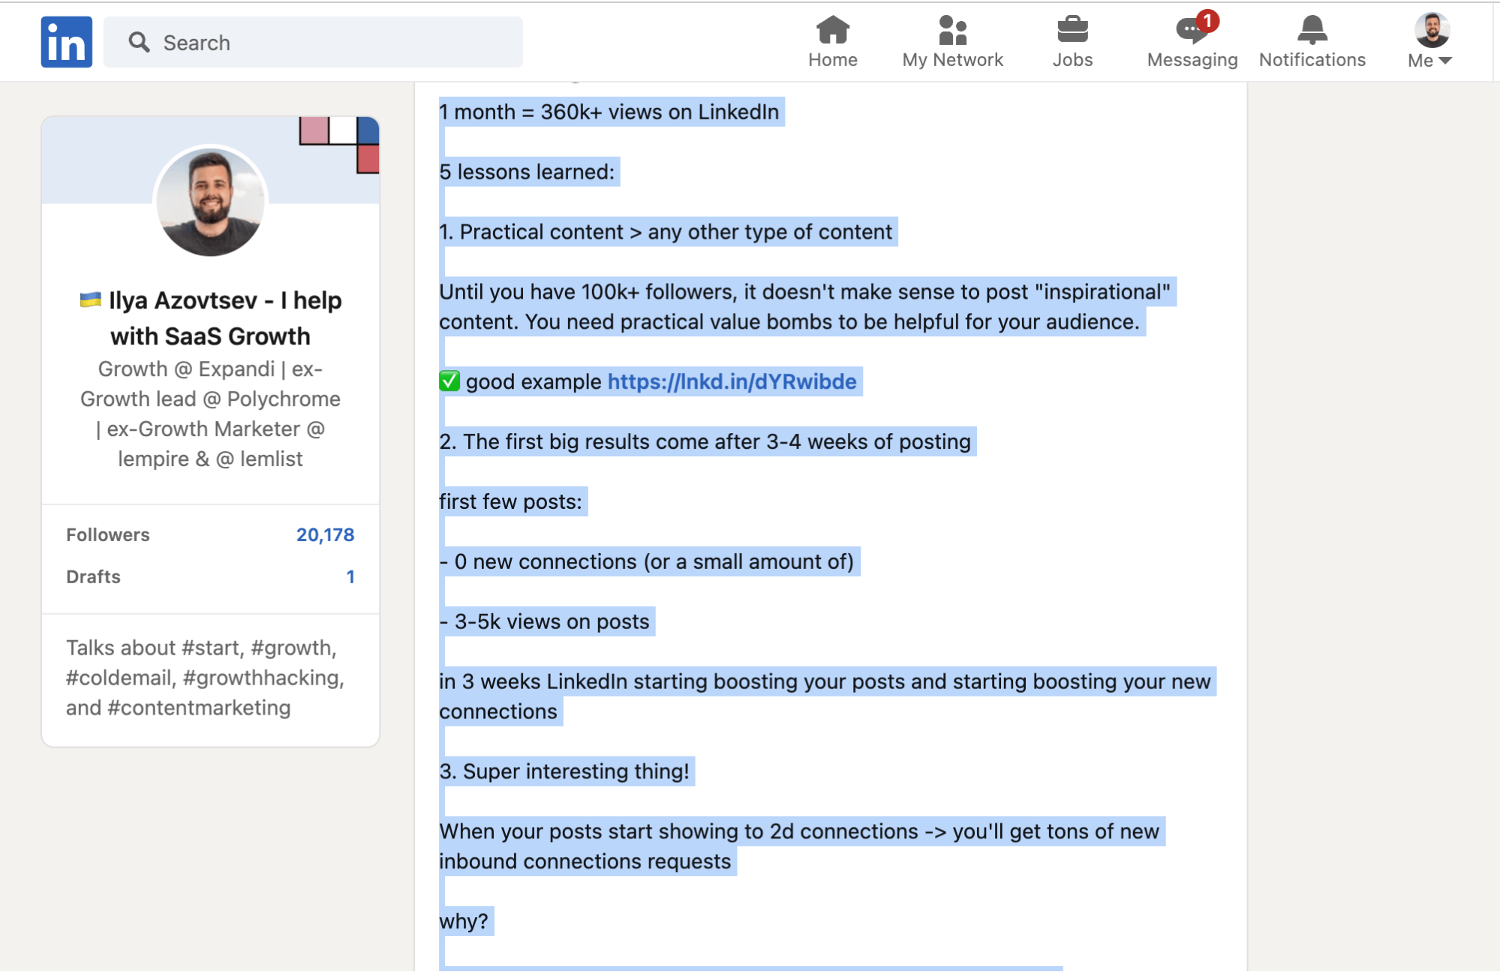The width and height of the screenshot is (1500, 972).
Task: Click '1. Practical content' line
Action: coord(666,232)
